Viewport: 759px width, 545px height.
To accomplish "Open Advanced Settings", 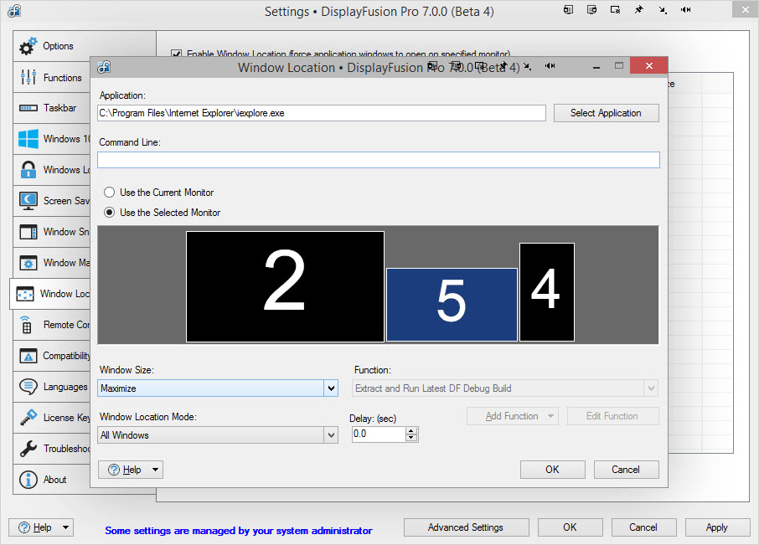I will pos(466,527).
